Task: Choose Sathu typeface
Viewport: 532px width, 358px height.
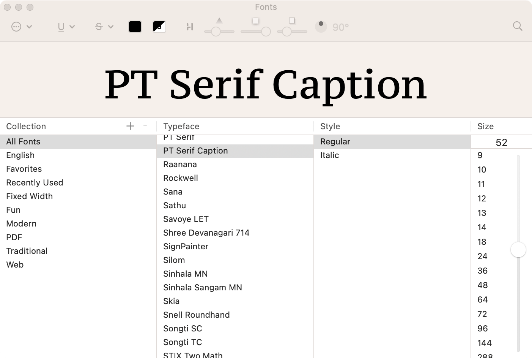Action: 235,206
